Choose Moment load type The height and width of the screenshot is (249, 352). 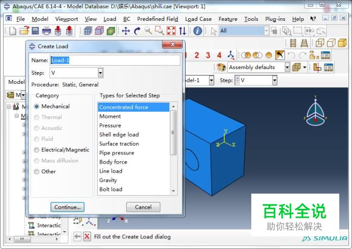pyautogui.click(x=134, y=116)
